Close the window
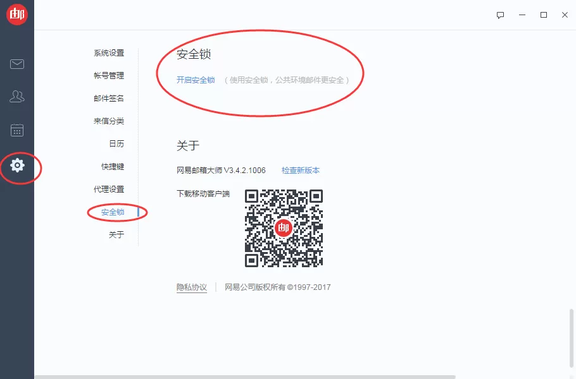 click(565, 15)
